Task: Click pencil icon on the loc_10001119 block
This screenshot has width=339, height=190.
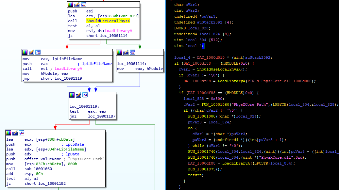Action: (x=78, y=95)
